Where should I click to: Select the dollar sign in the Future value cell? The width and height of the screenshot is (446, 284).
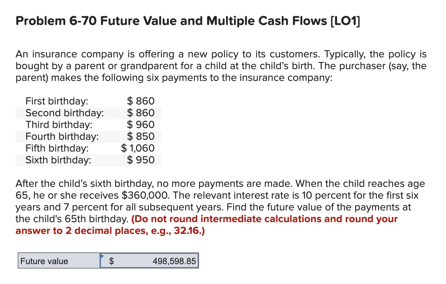coord(111,261)
